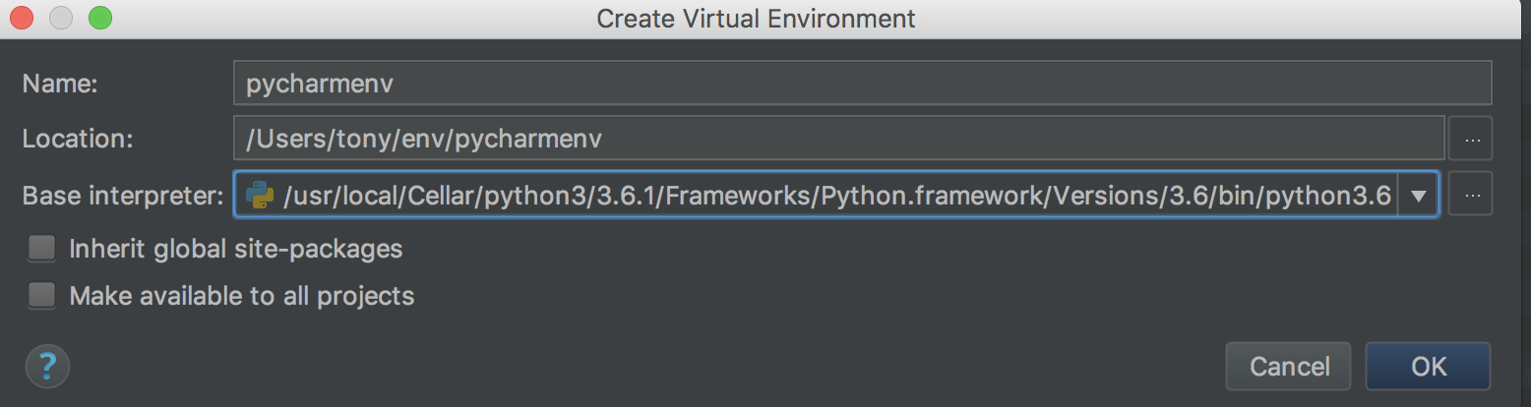
Task: Click the "Base interpreter:" label
Action: tap(123, 196)
